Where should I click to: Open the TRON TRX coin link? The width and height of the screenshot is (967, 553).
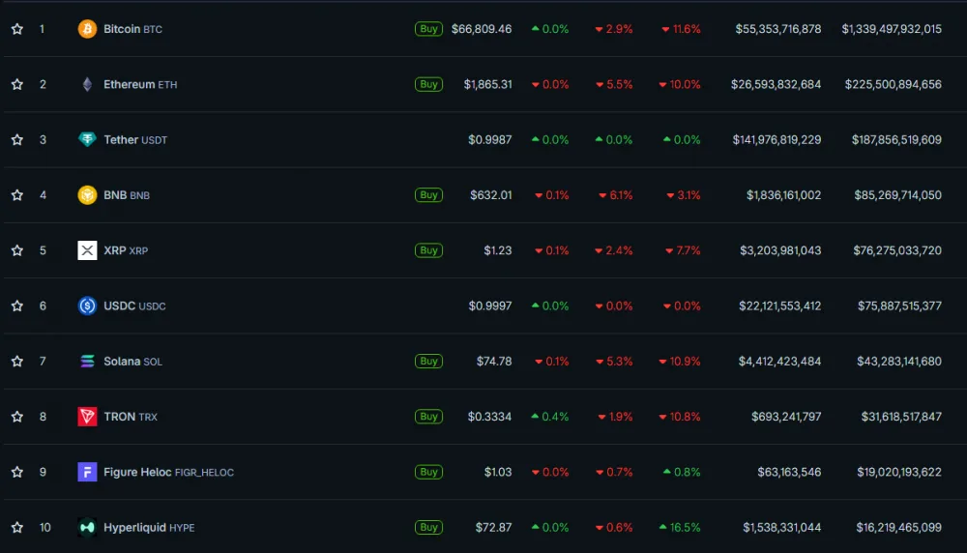pyautogui.click(x=131, y=417)
